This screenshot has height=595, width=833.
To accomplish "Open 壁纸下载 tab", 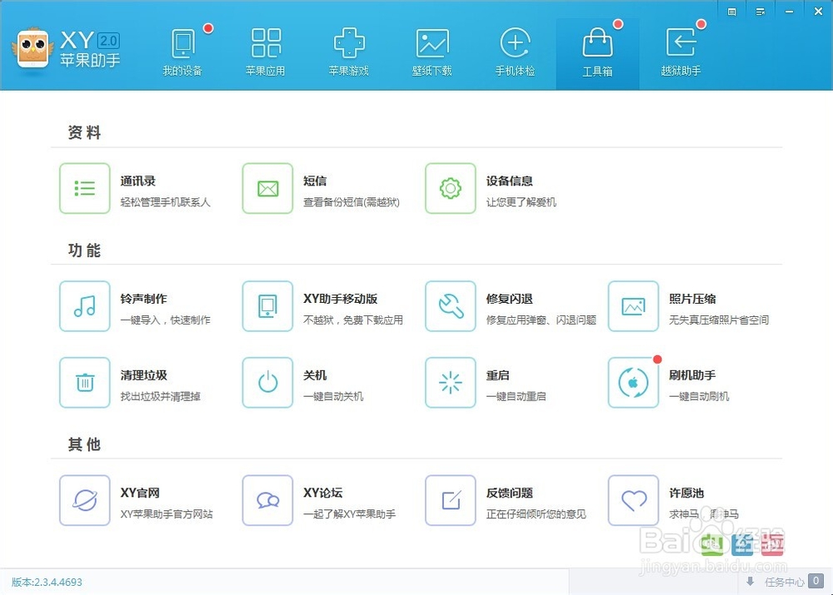I will coord(432,52).
